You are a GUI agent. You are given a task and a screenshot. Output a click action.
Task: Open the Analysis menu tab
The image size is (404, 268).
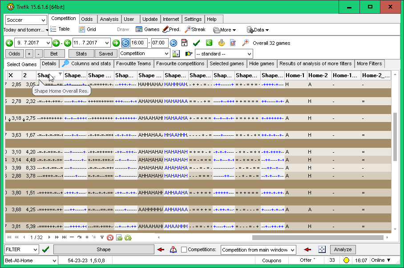(x=109, y=19)
